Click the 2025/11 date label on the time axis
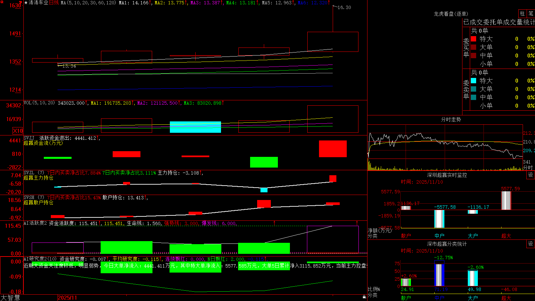The width and height of the screenshot is (535, 301). coord(68,298)
